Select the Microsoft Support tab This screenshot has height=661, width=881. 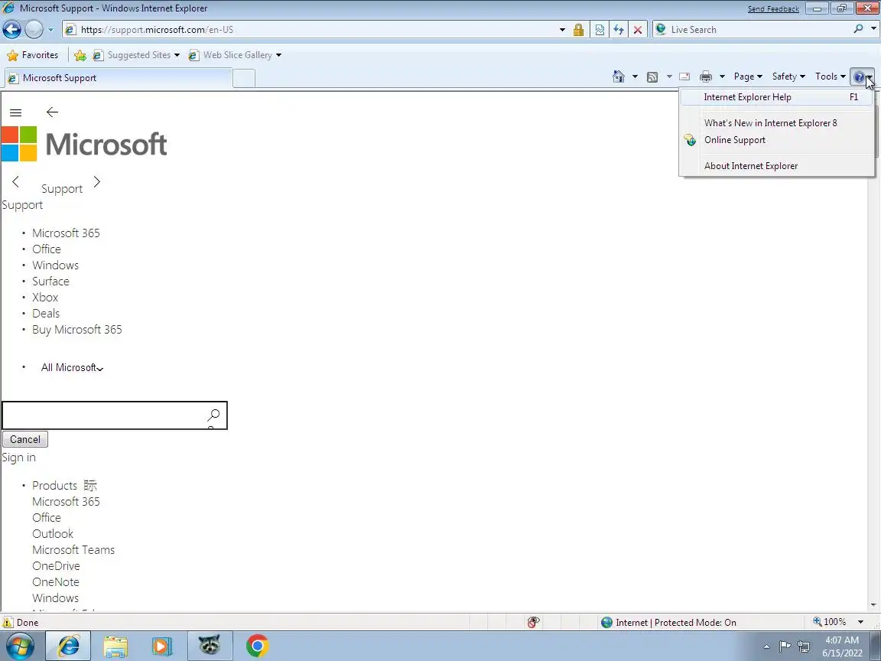click(118, 78)
